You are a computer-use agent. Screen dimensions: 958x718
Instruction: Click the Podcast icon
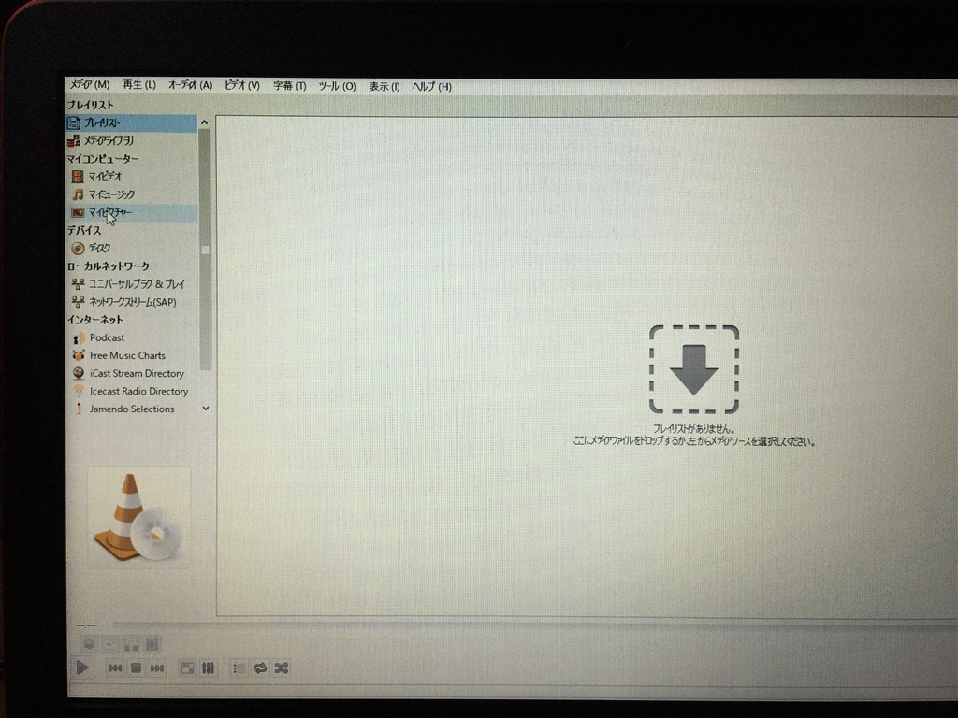[79, 337]
